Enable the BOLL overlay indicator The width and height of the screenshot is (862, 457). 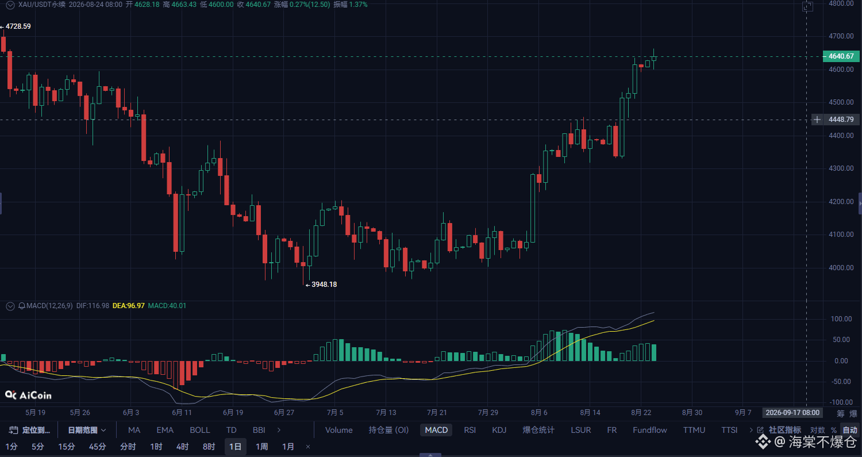[200, 430]
